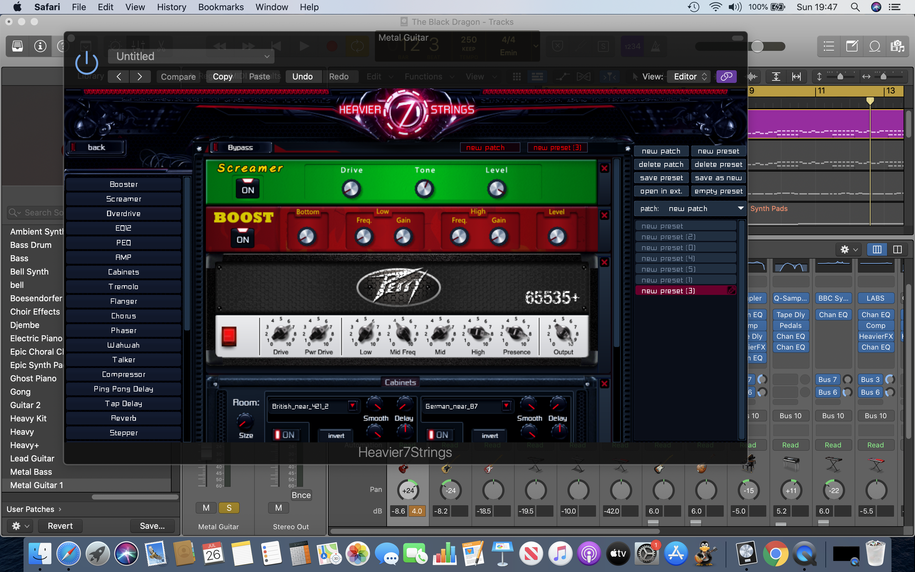Open the media Browsers icon
Image resolution: width=915 pixels, height=572 pixels.
897,46
